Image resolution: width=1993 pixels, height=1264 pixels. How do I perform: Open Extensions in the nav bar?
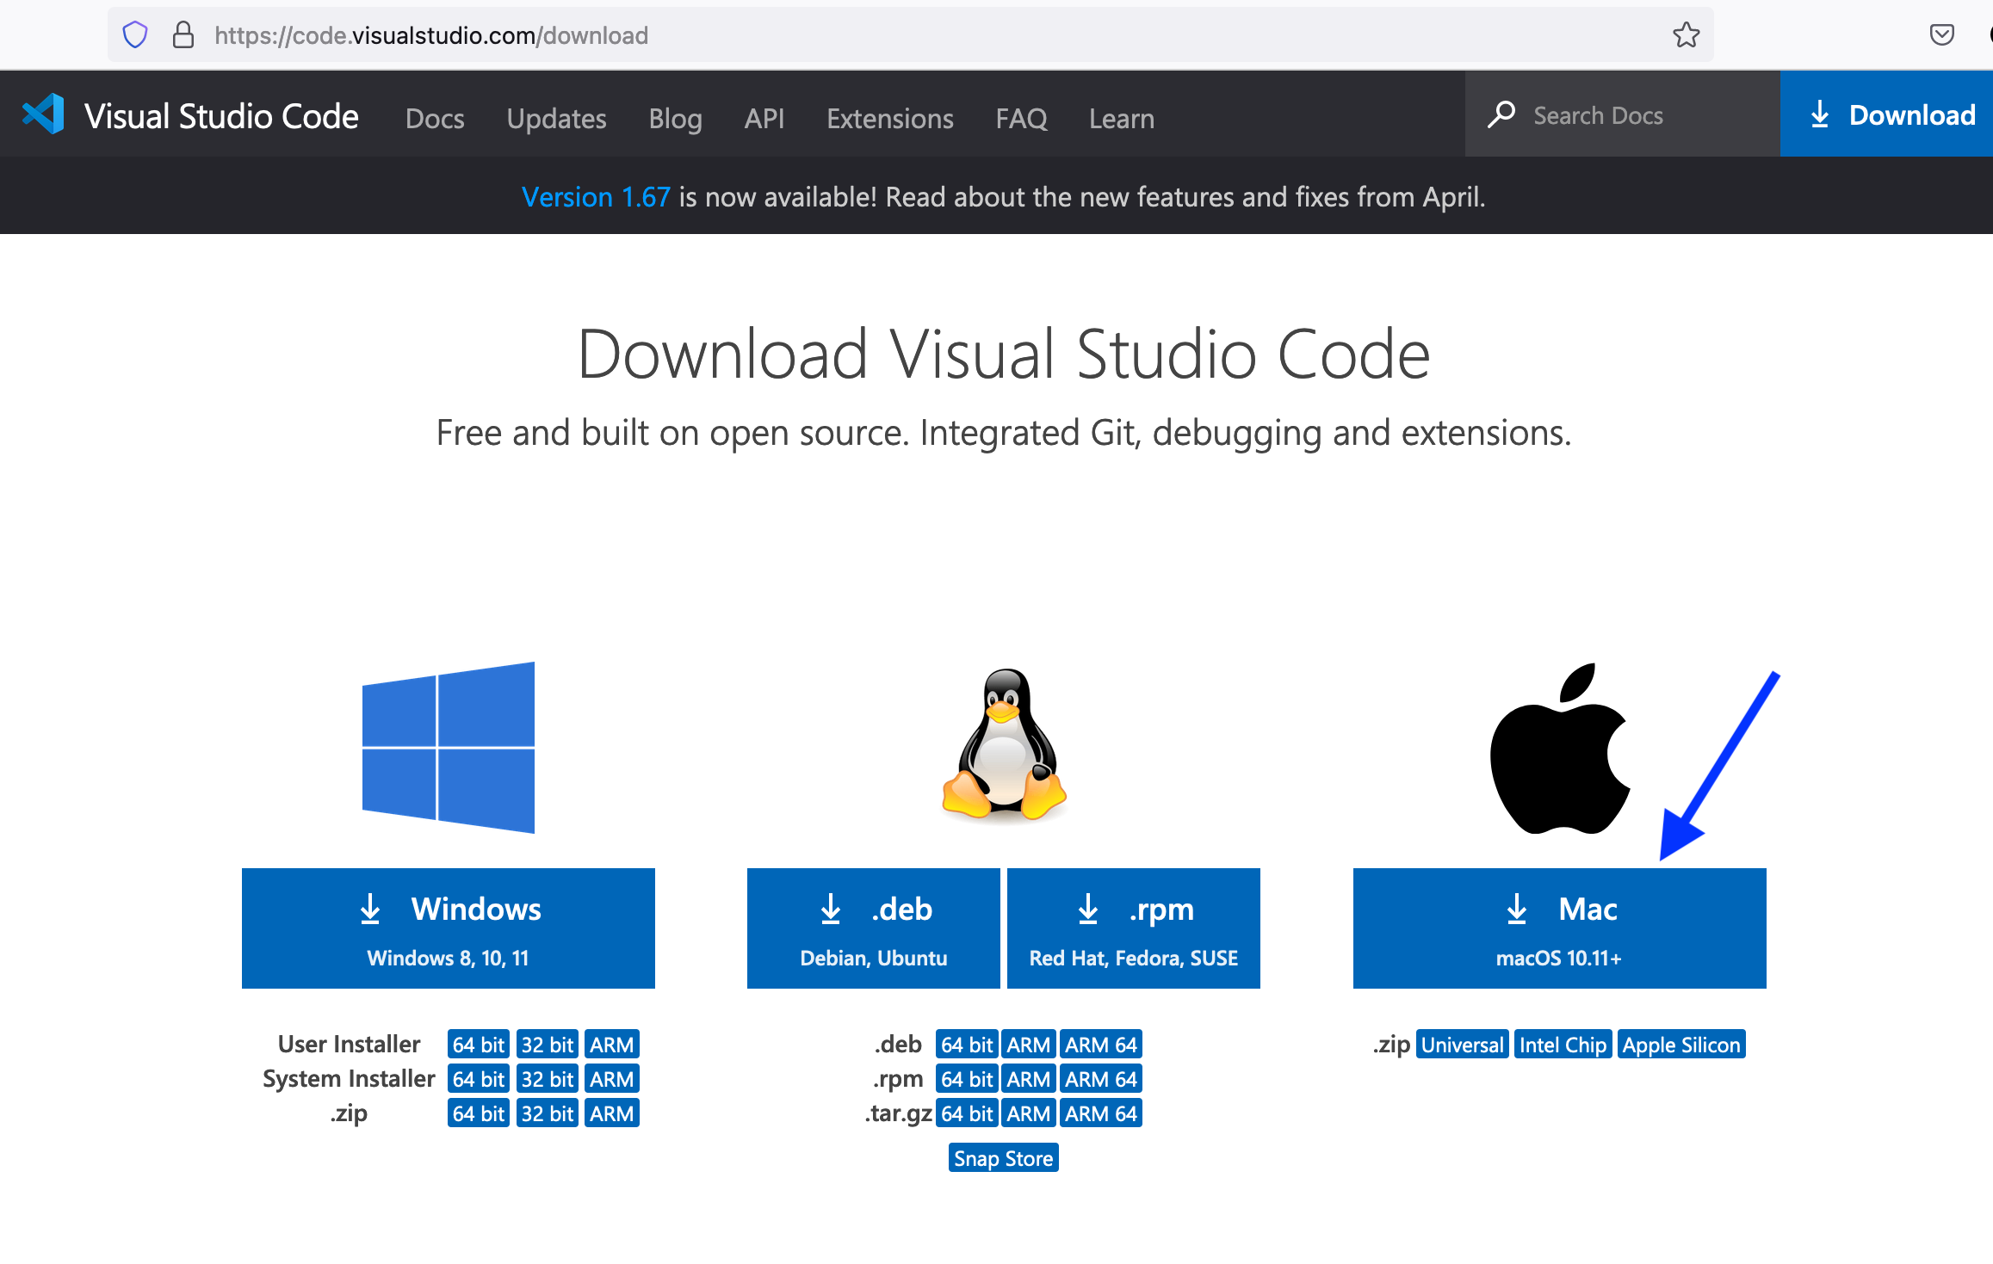889,118
